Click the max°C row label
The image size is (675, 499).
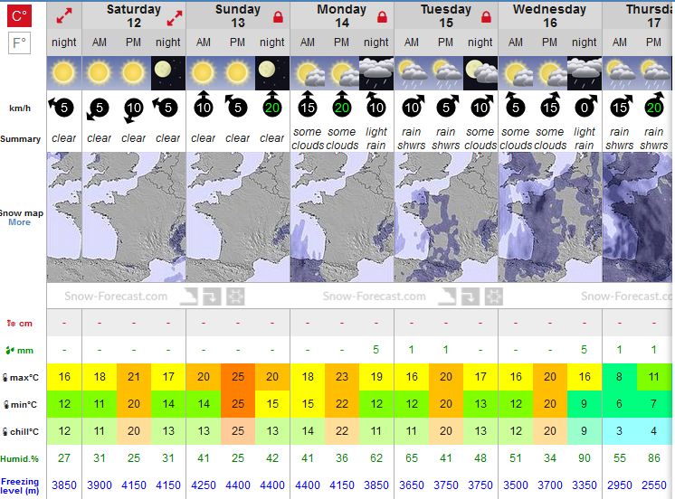click(20, 377)
